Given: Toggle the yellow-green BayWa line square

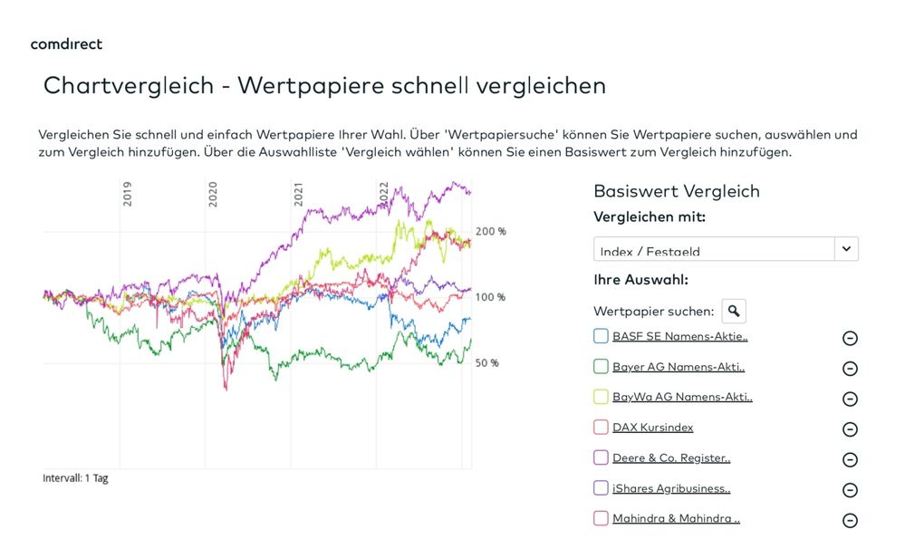Looking at the screenshot, I should coord(600,397).
